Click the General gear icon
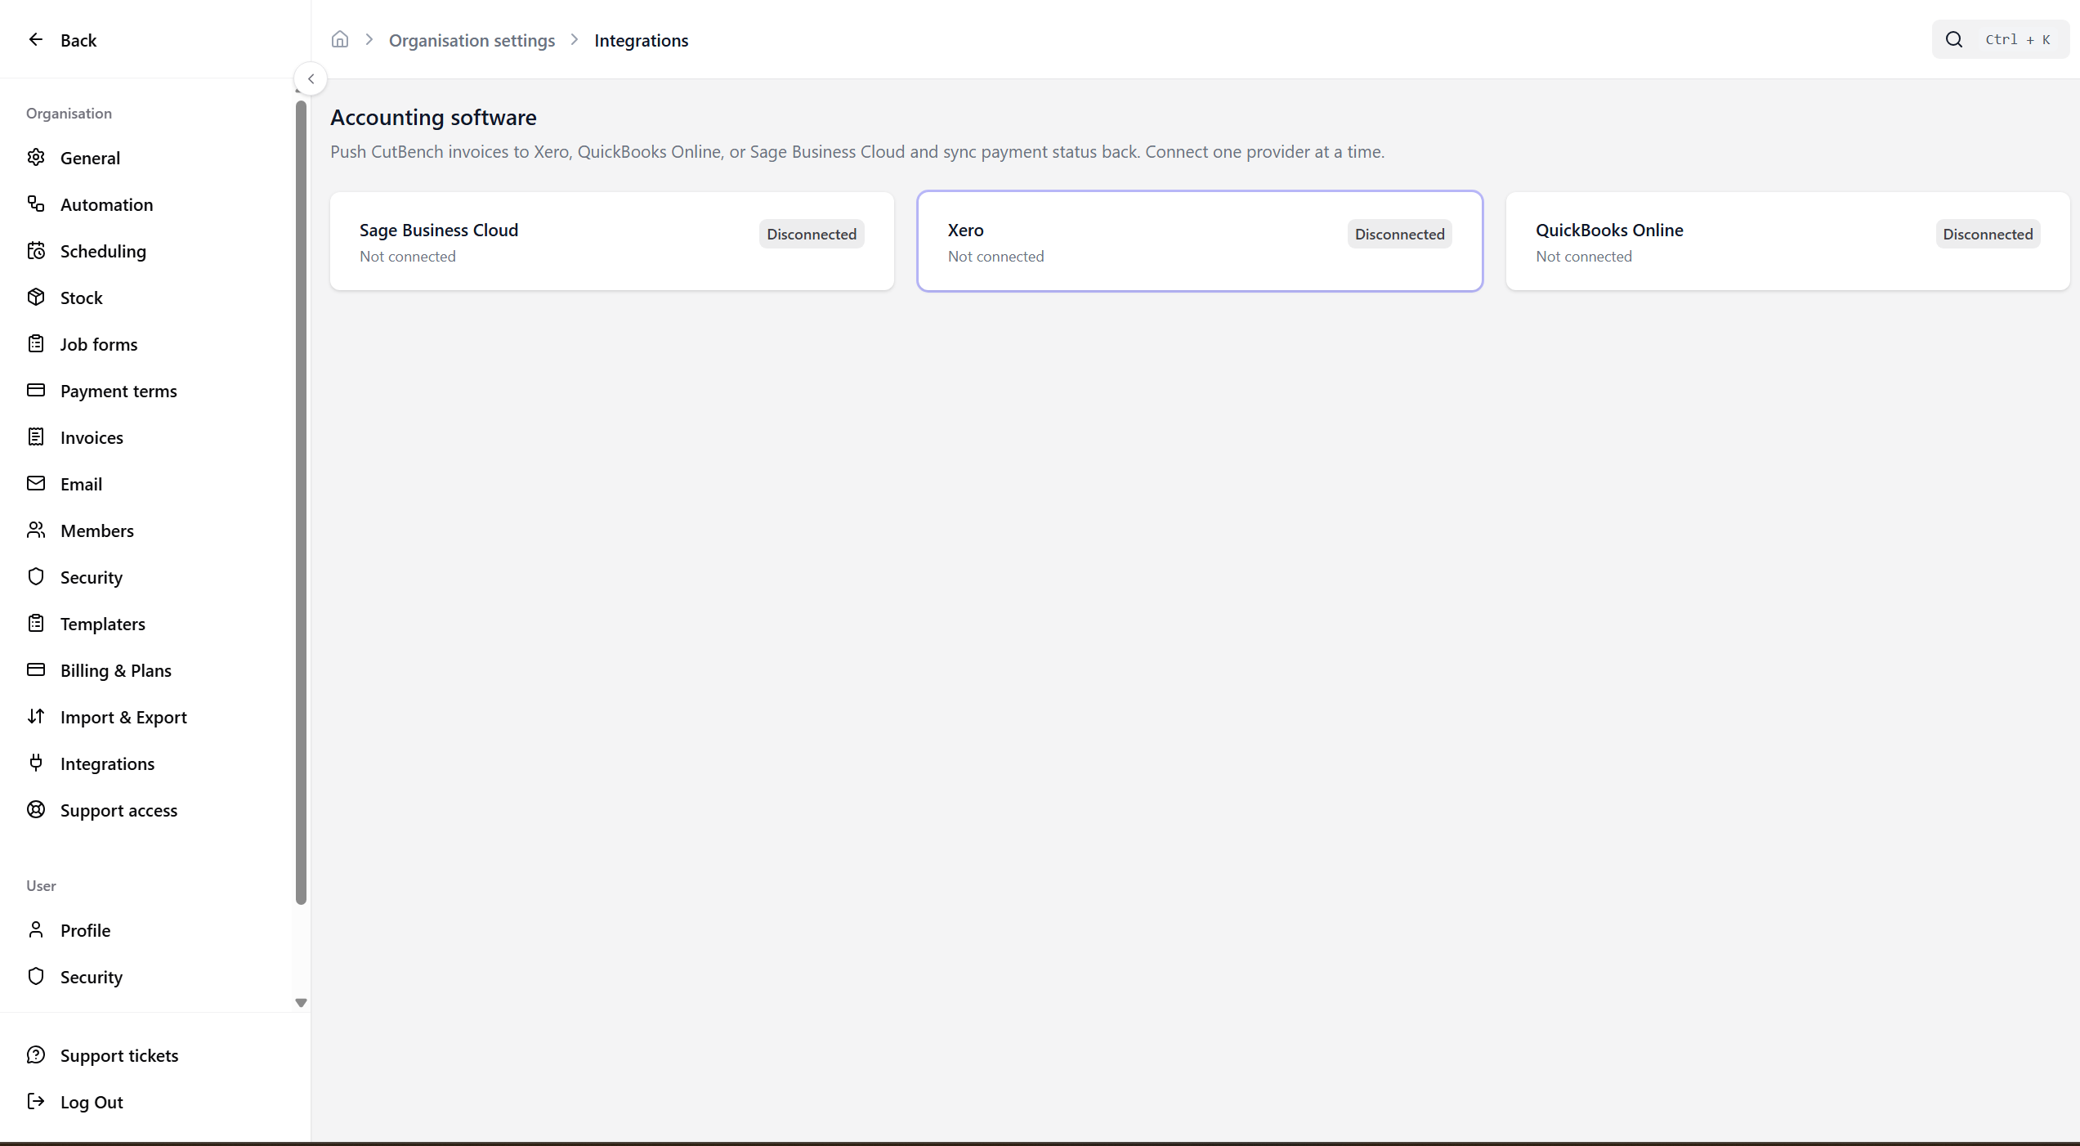Image resolution: width=2080 pixels, height=1146 pixels. click(36, 157)
